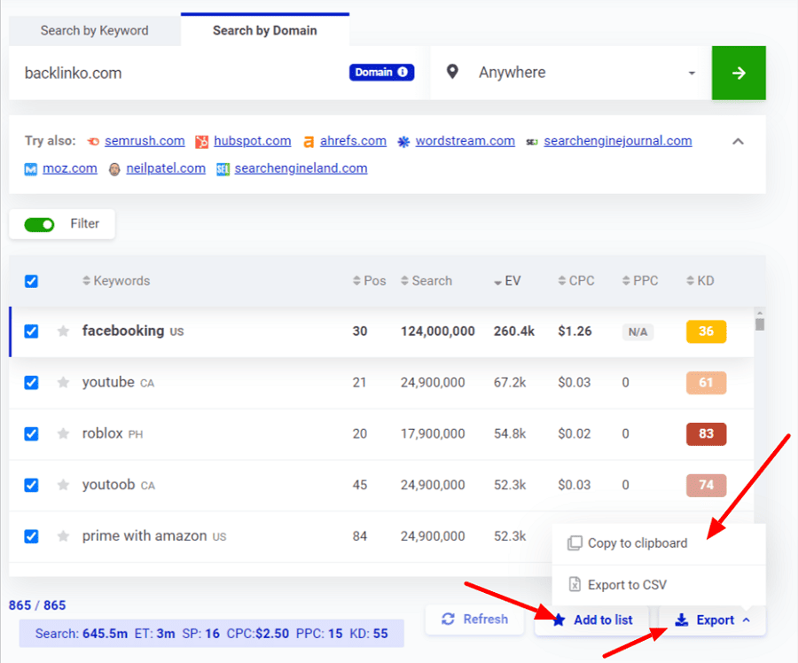This screenshot has width=798, height=663.
Task: Uncheck the facebooking keyword checkbox
Action: [x=32, y=331]
